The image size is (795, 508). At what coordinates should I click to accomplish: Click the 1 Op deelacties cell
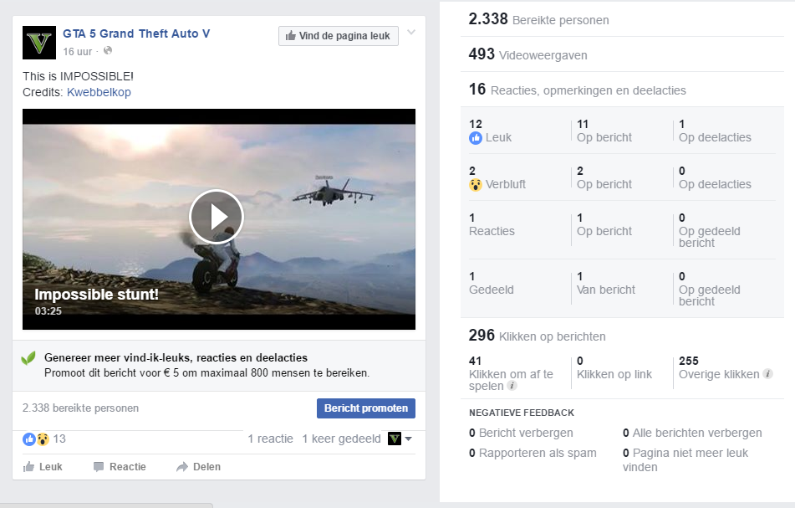715,131
